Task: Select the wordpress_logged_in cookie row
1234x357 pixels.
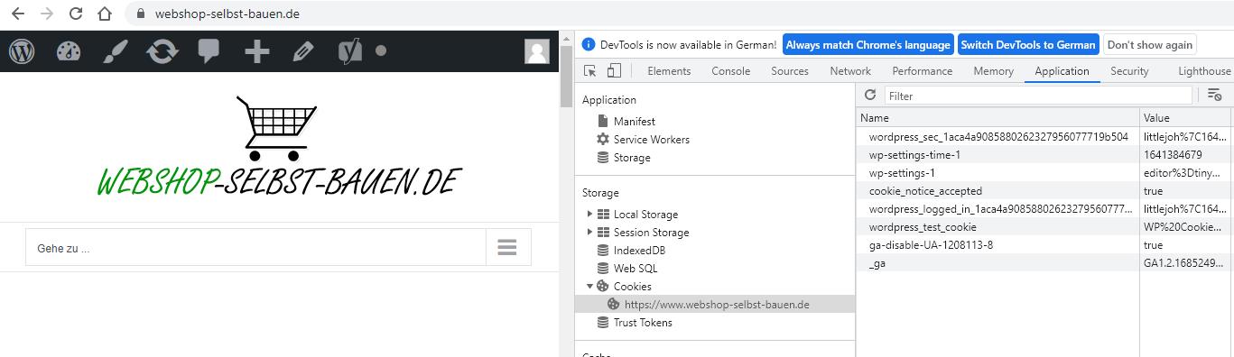Action: tap(1044, 209)
